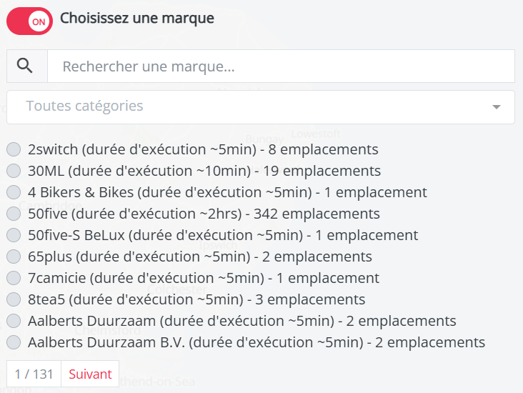The width and height of the screenshot is (523, 393).
Task: Select the 30ML brand option
Action: click(x=14, y=171)
